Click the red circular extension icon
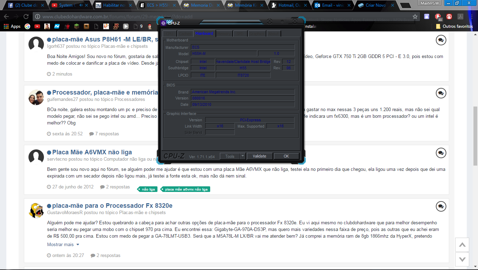 click(x=449, y=17)
